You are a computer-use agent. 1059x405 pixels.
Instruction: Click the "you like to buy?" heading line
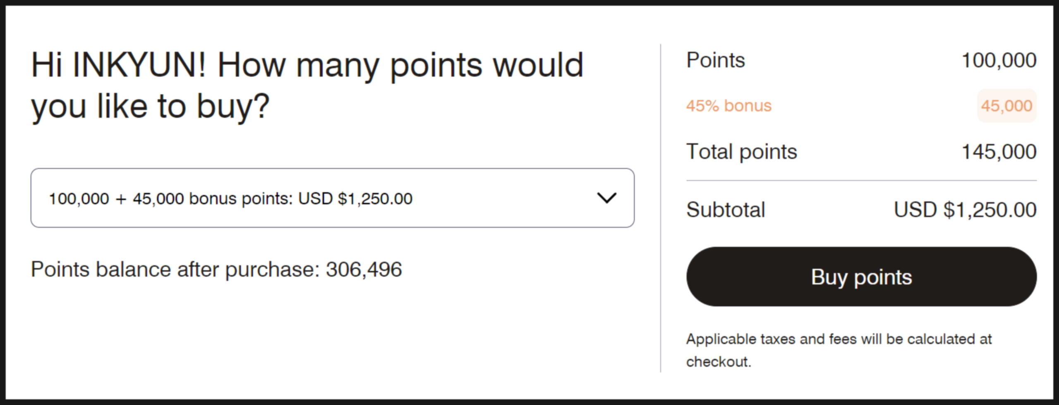(150, 107)
